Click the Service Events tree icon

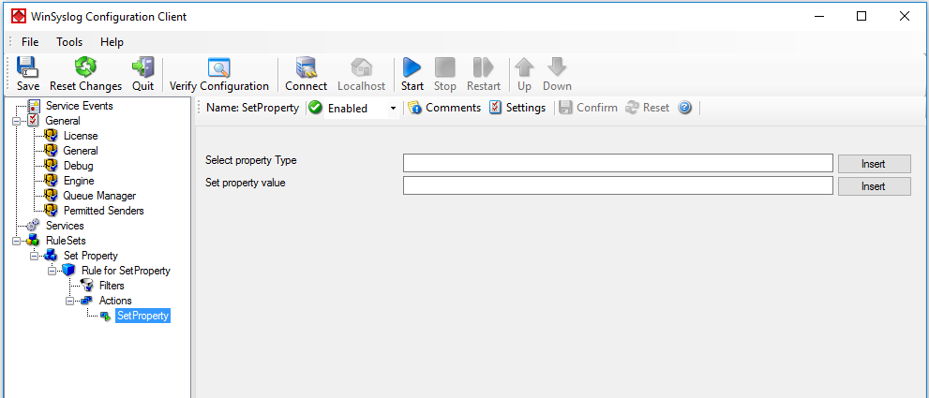coord(35,106)
